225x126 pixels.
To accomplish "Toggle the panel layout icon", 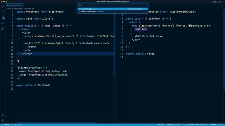I will (216, 2).
